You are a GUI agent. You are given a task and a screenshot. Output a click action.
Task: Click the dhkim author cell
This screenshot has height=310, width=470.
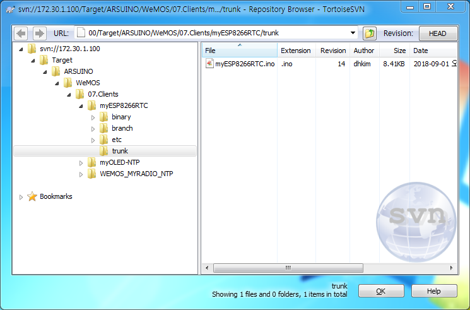pos(362,64)
